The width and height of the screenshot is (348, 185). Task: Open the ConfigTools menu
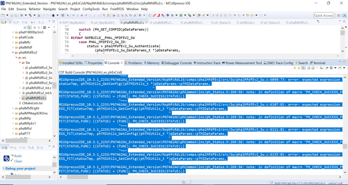tap(91, 9)
